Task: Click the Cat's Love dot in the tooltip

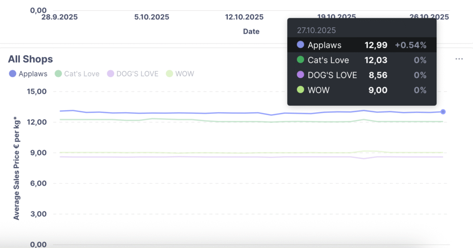Action: [300, 60]
